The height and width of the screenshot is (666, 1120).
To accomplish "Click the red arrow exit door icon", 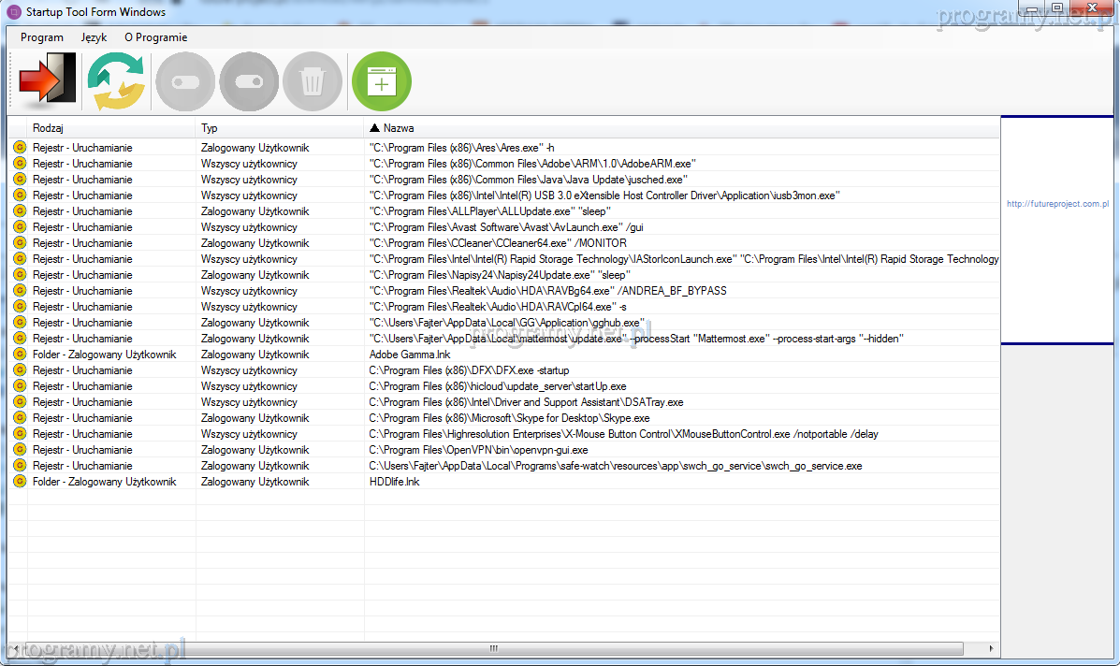I will pyautogui.click(x=47, y=82).
